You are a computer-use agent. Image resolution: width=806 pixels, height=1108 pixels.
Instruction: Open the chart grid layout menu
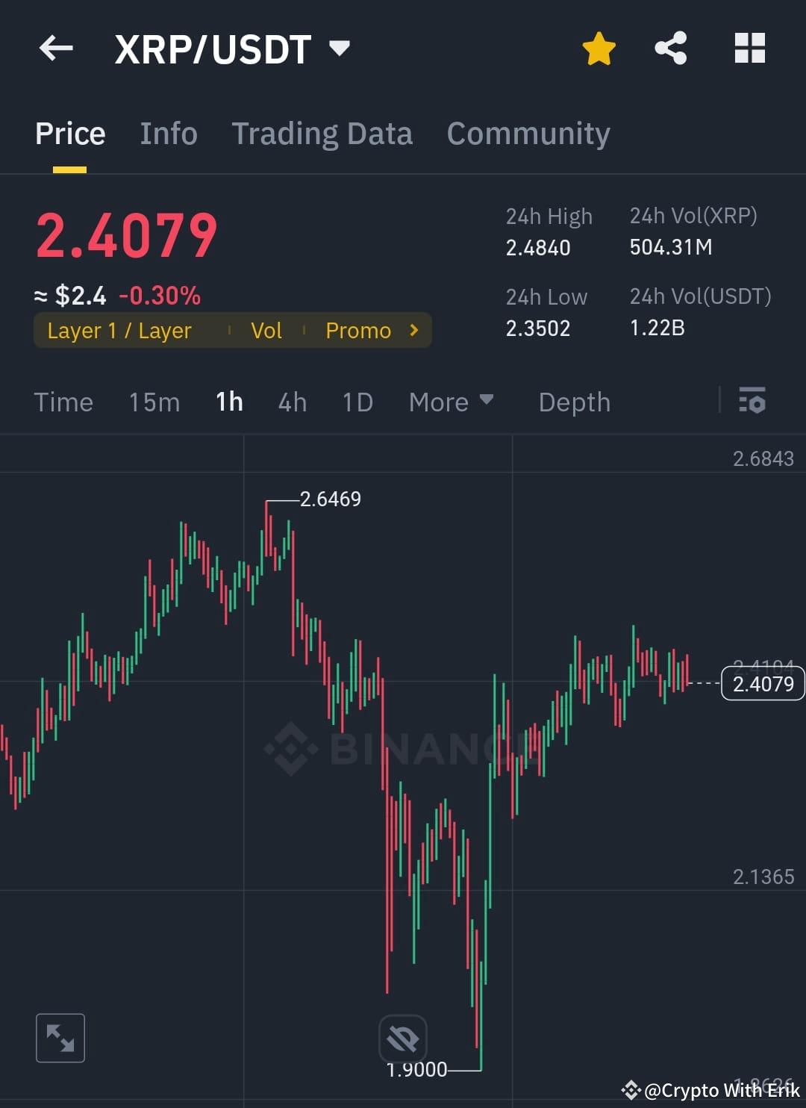pos(749,47)
